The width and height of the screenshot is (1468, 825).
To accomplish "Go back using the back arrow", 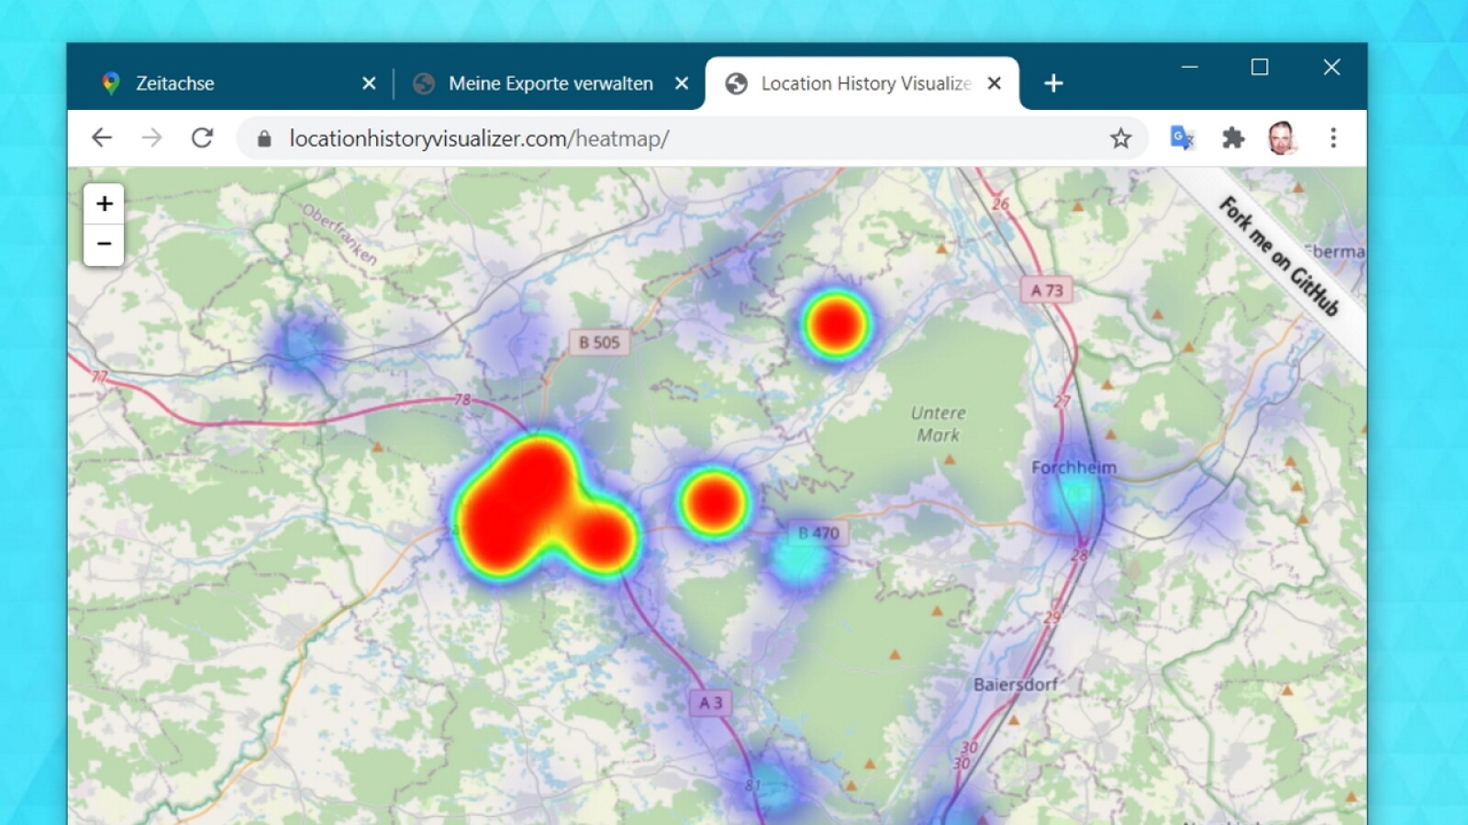I will coord(102,138).
